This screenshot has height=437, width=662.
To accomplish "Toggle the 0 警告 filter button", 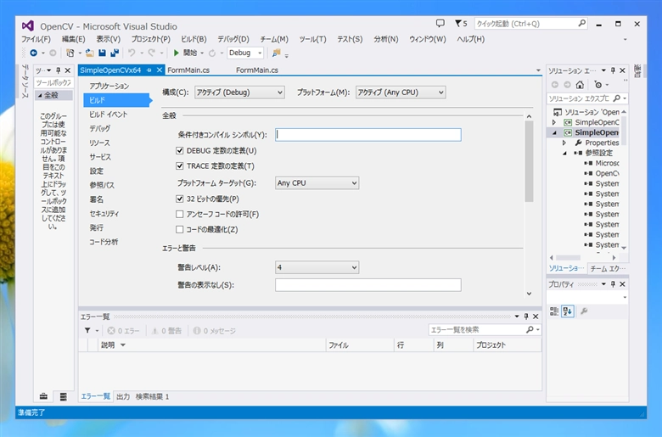I will (x=166, y=331).
